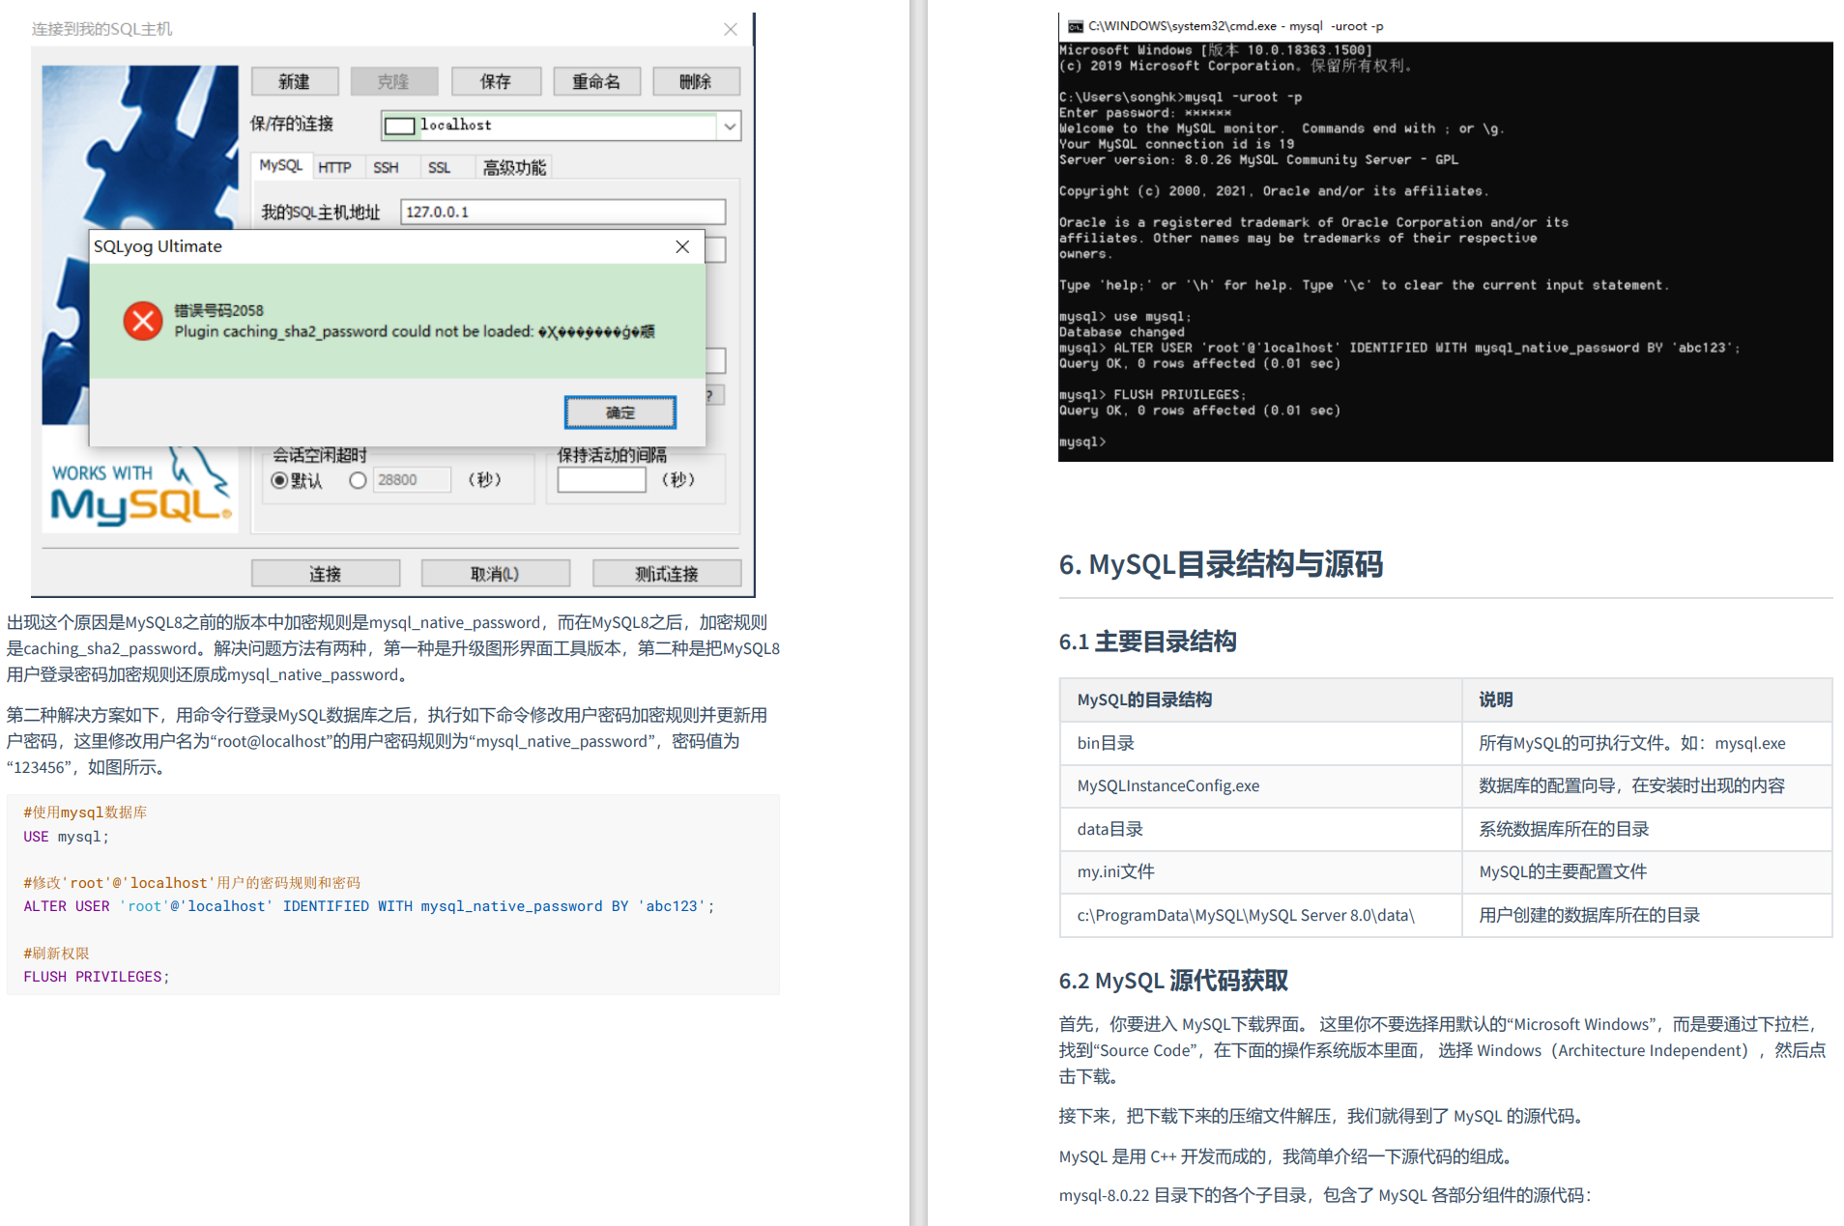Click 连接 to connect to MySQL
This screenshot has height=1226, width=1844.
coord(325,572)
